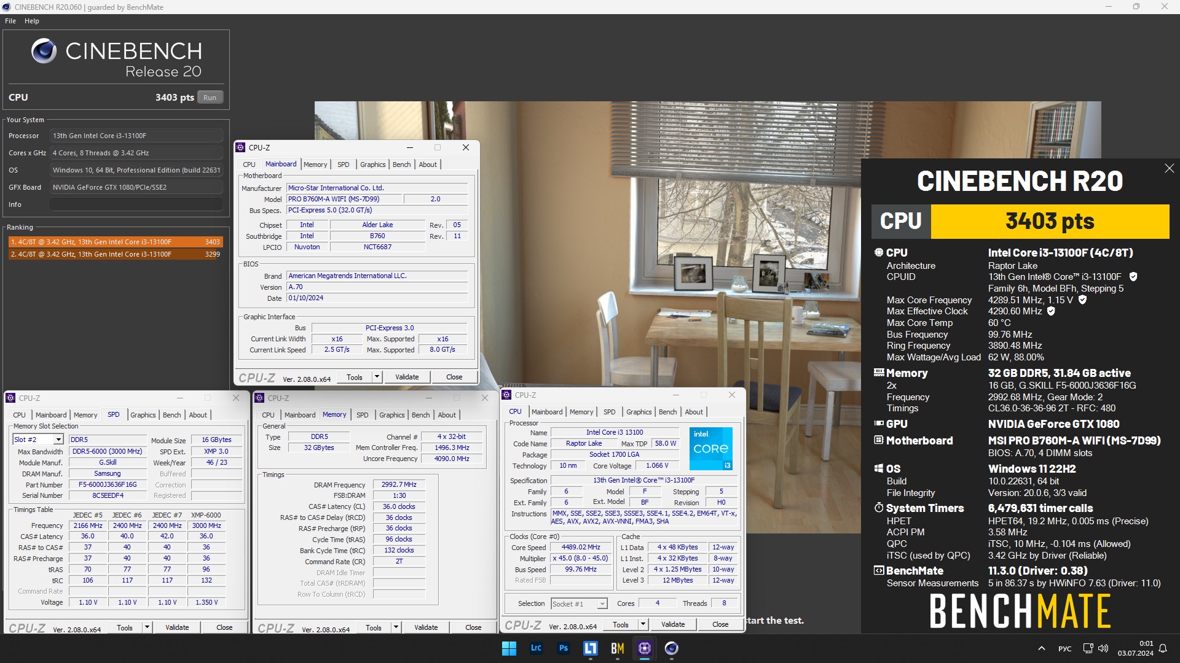Open volume control in system tray
The image size is (1180, 663).
(1103, 648)
